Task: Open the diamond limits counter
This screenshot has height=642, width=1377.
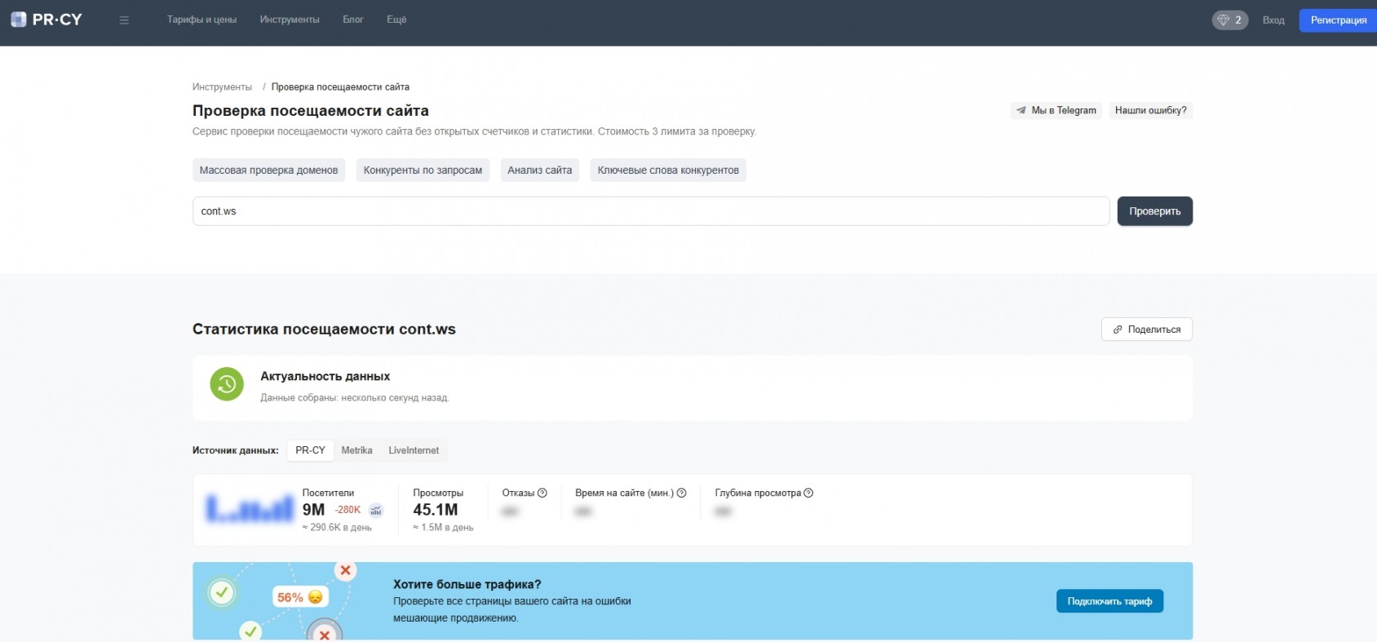Action: [1229, 20]
